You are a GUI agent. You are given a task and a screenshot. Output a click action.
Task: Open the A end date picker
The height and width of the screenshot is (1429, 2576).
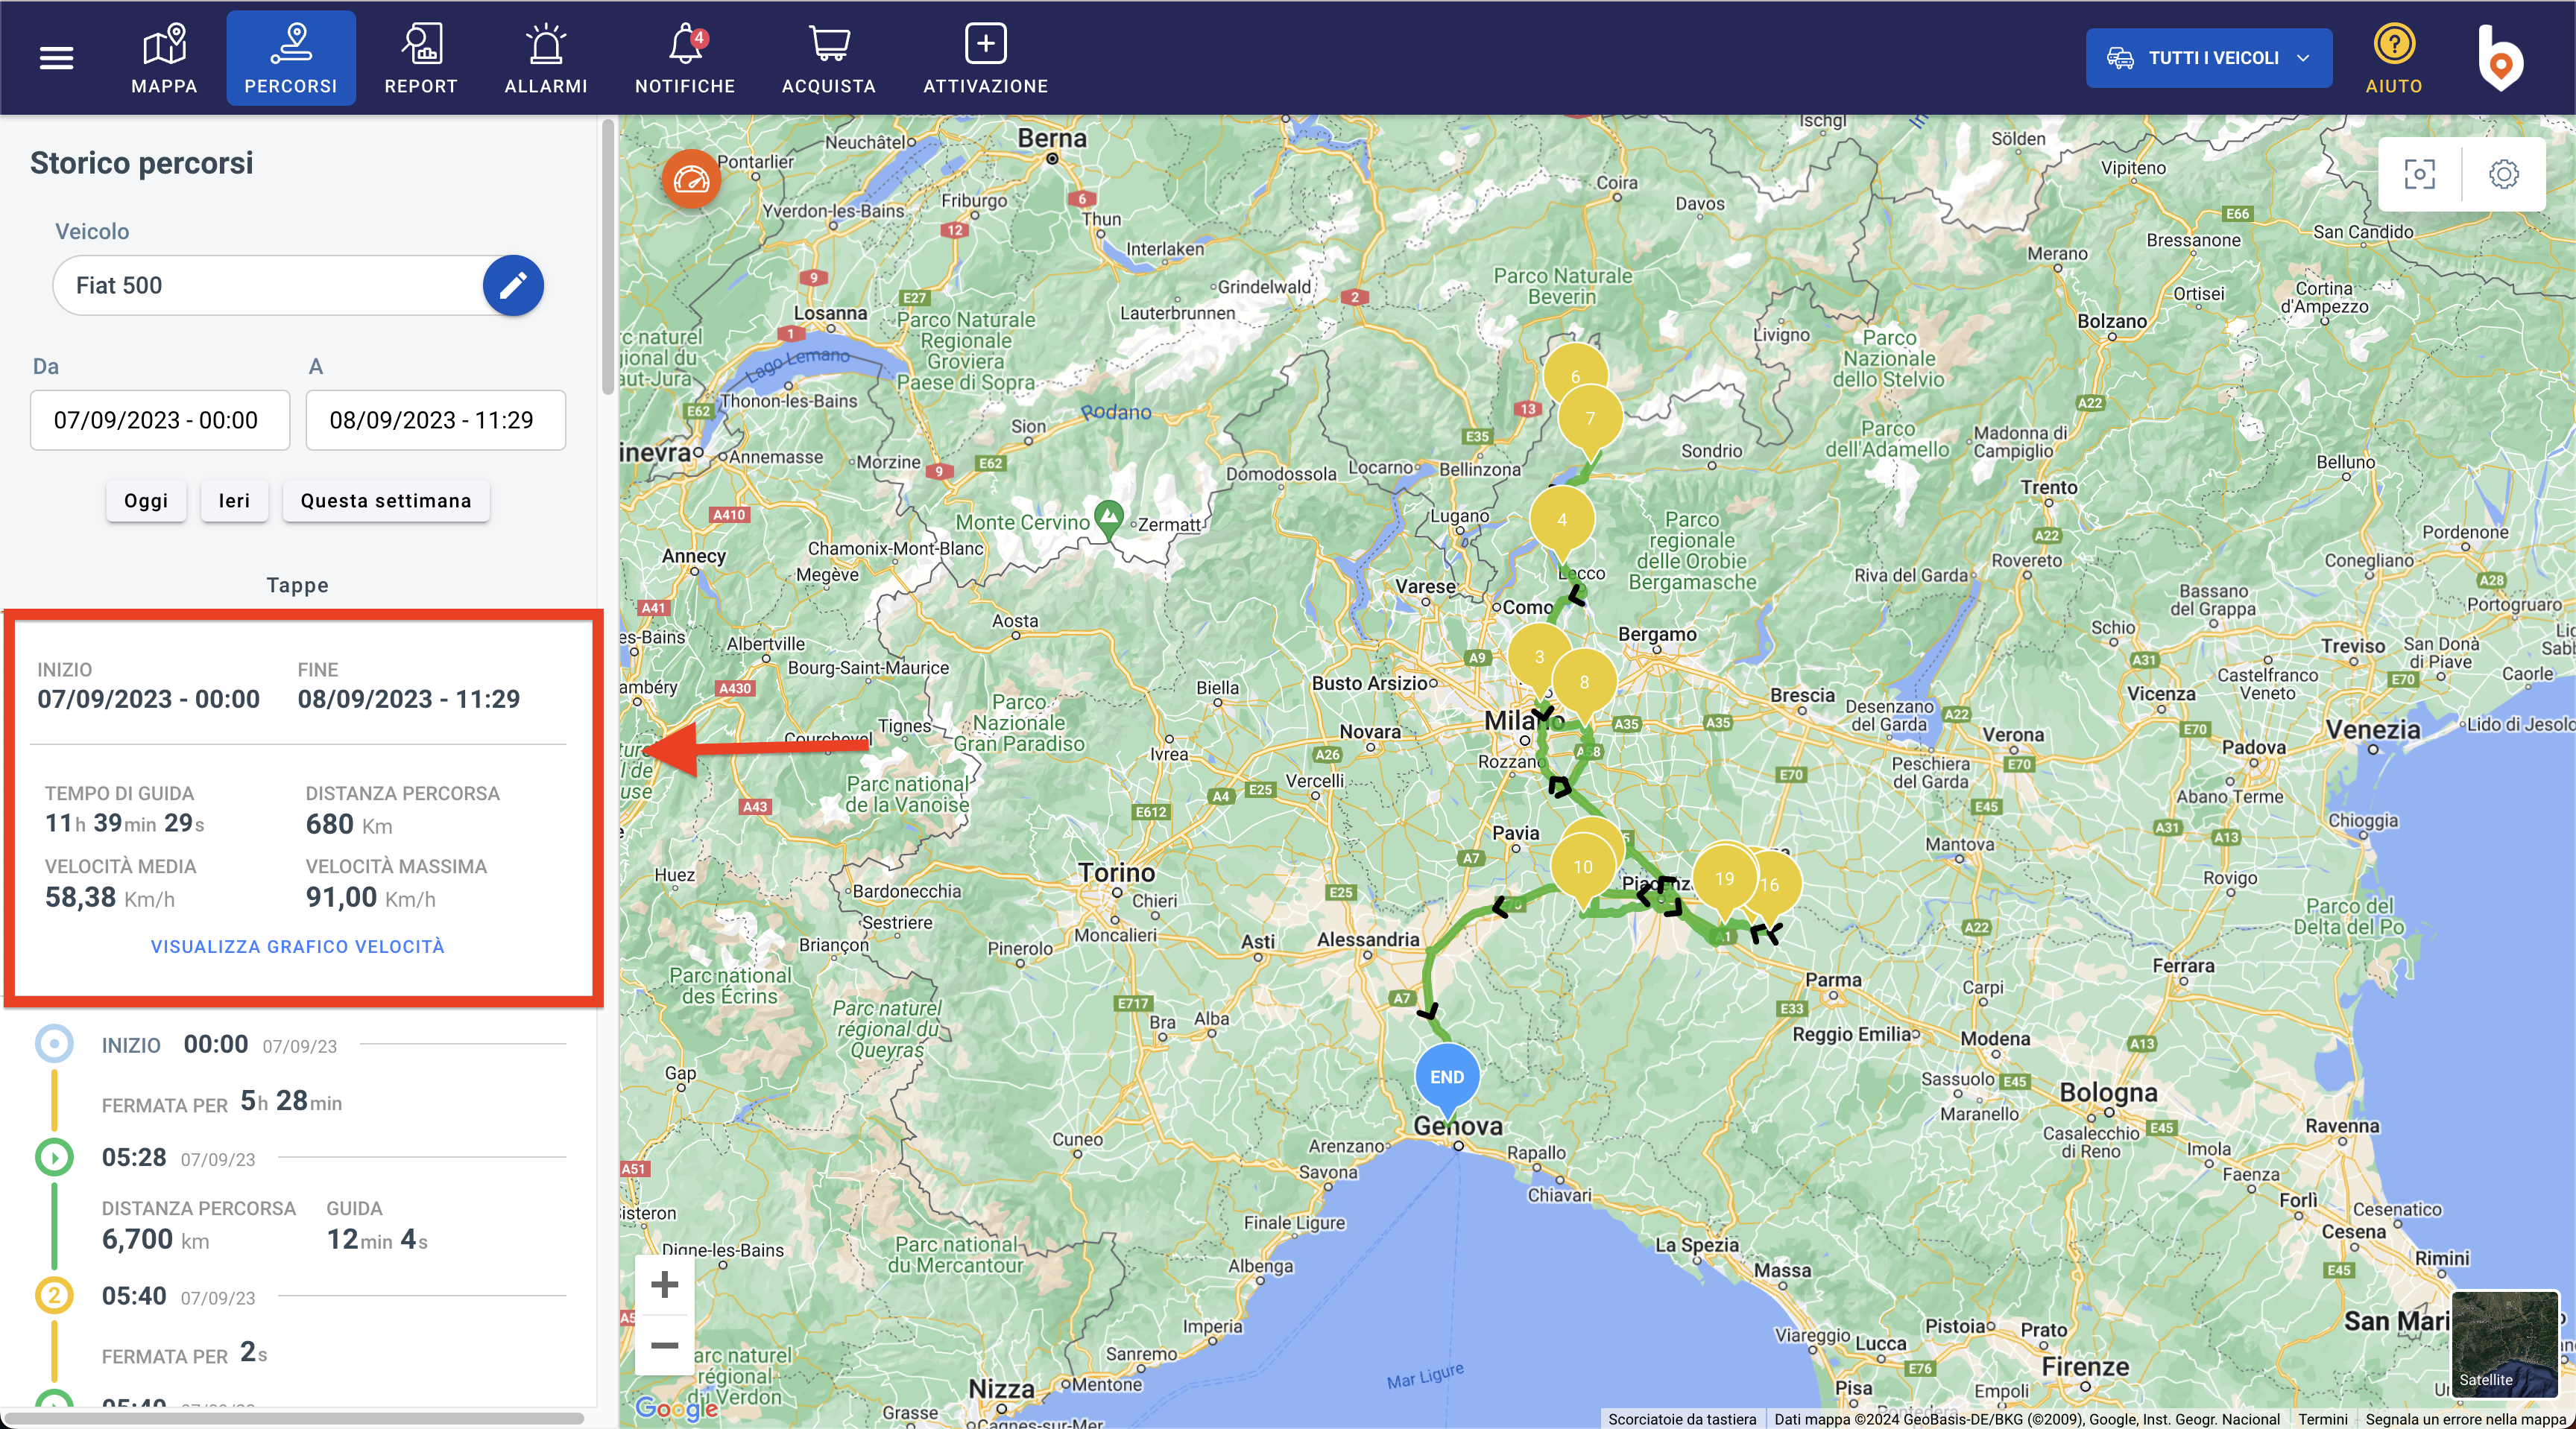435,419
